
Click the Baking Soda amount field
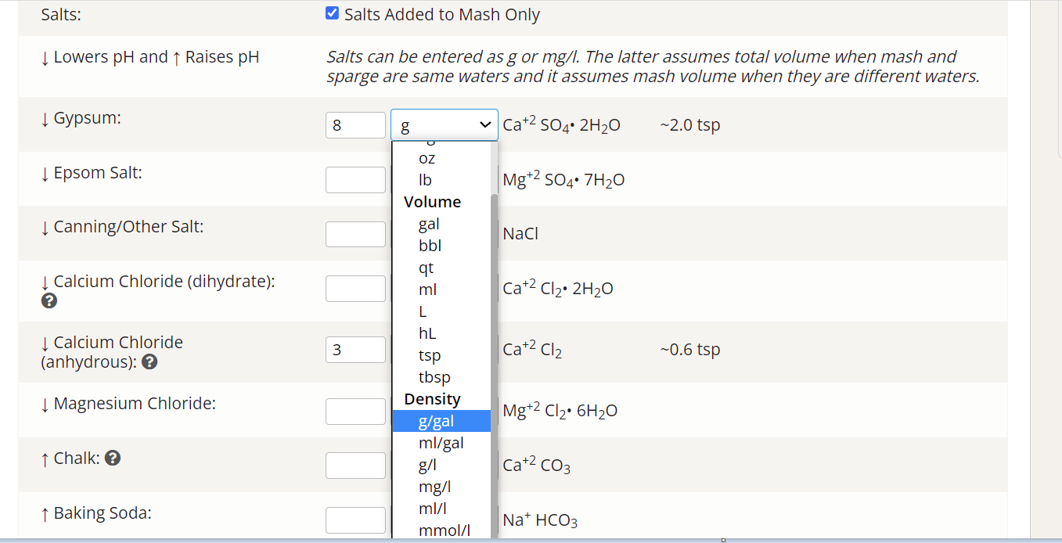pos(355,520)
